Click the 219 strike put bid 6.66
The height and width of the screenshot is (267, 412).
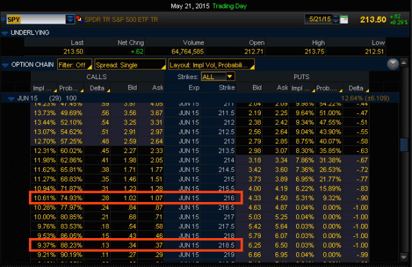(x=255, y=255)
